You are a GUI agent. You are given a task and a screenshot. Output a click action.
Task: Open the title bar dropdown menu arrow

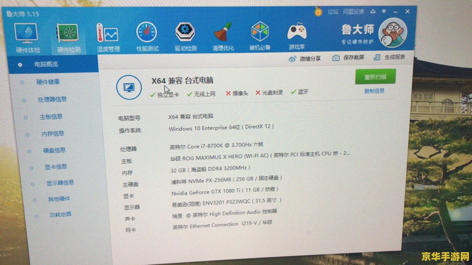point(384,12)
